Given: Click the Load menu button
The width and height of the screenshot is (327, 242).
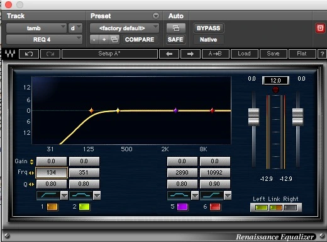Looking at the screenshot, I should [244, 54].
